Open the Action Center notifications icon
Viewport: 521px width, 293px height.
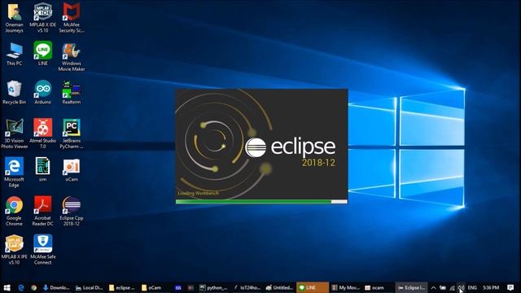point(510,287)
